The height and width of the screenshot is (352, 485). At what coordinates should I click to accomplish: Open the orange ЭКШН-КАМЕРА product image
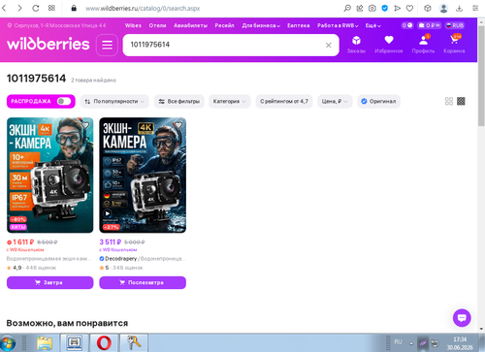49,175
